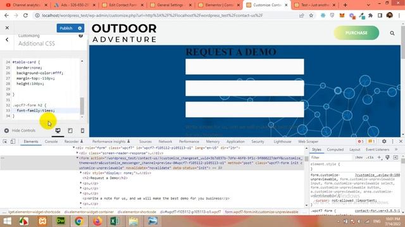Viewport: 405px width, 227px height.
Task: Reload the browser page
Action: click(25, 15)
